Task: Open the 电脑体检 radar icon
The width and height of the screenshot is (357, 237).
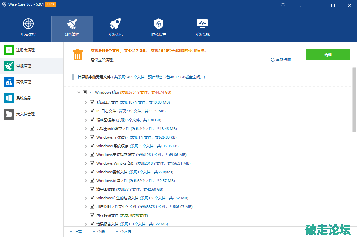Action: pyautogui.click(x=28, y=24)
